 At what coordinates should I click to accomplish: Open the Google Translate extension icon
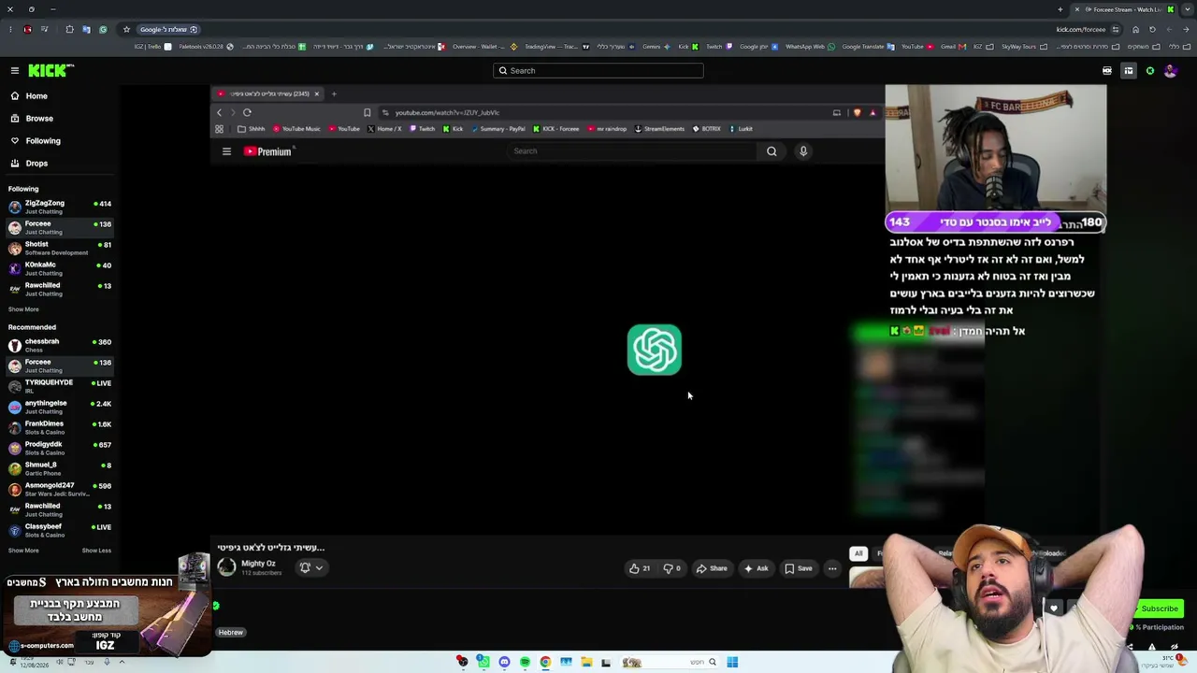coord(86,29)
